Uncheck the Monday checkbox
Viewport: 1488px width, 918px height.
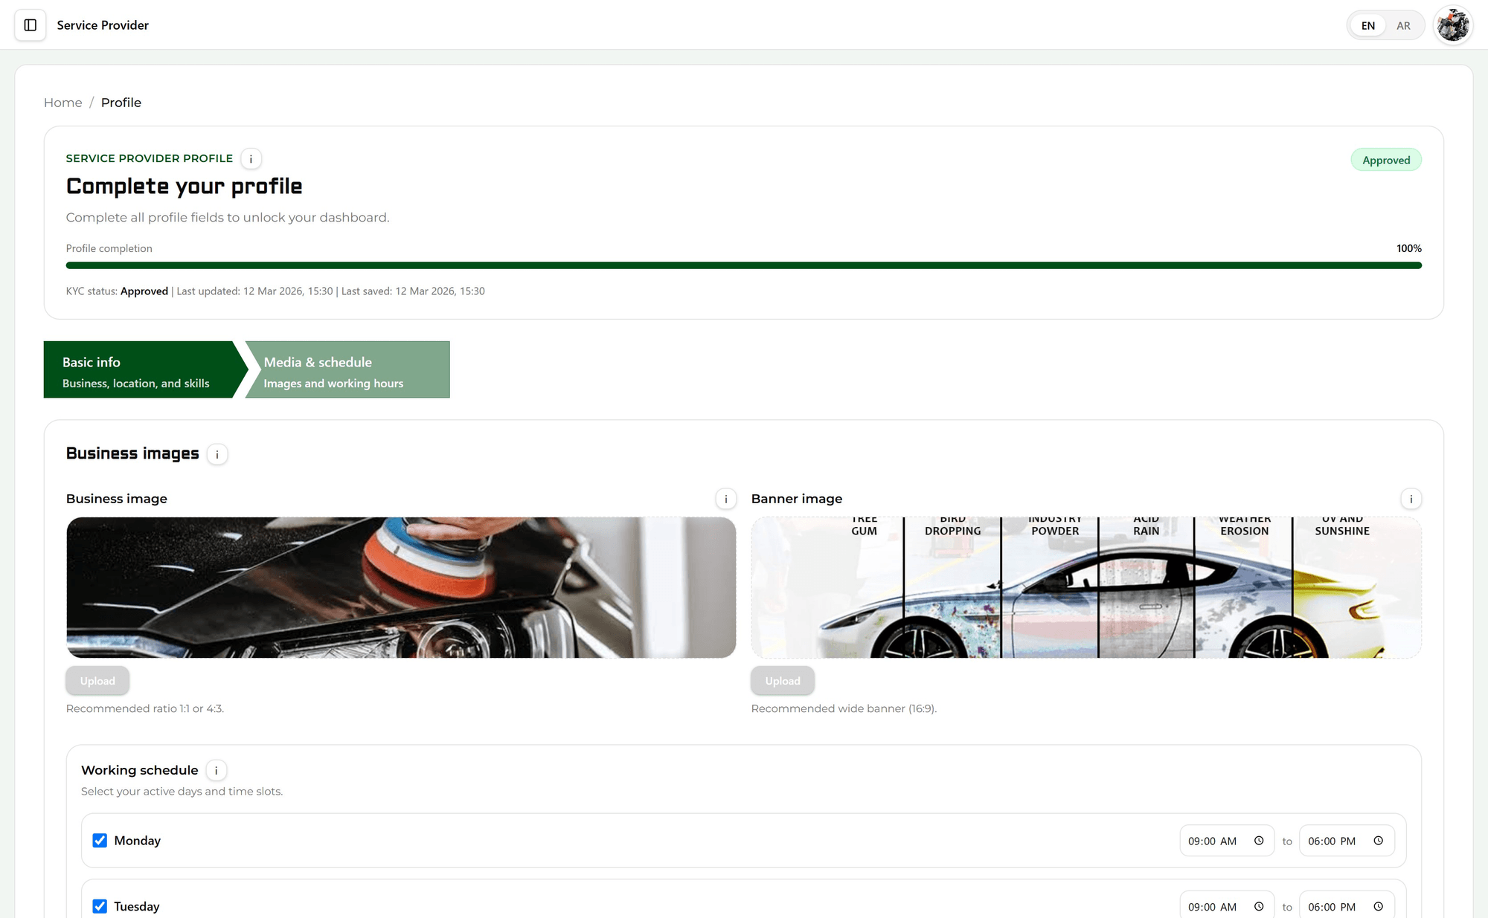click(100, 841)
